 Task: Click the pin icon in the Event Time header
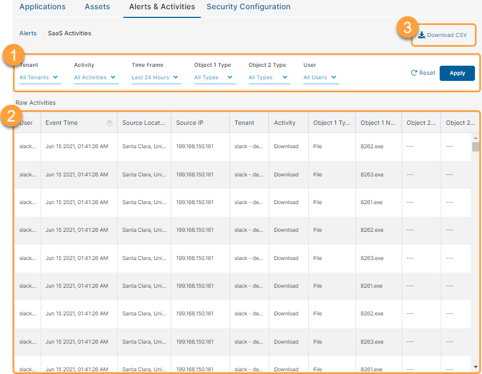[109, 123]
